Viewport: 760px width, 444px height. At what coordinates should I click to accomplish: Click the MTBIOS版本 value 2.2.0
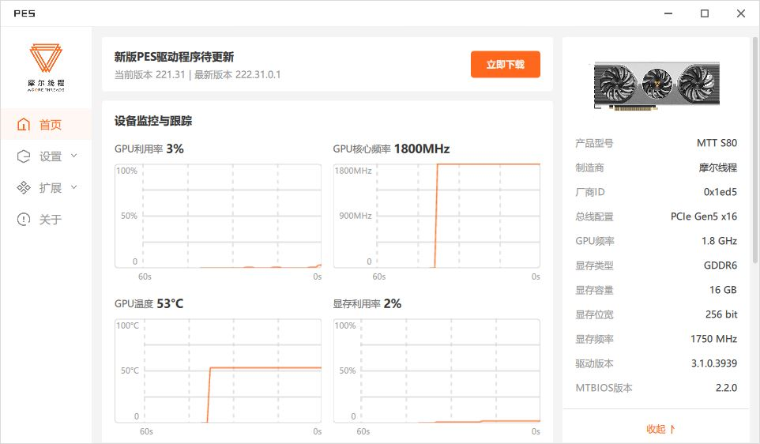pyautogui.click(x=726, y=388)
